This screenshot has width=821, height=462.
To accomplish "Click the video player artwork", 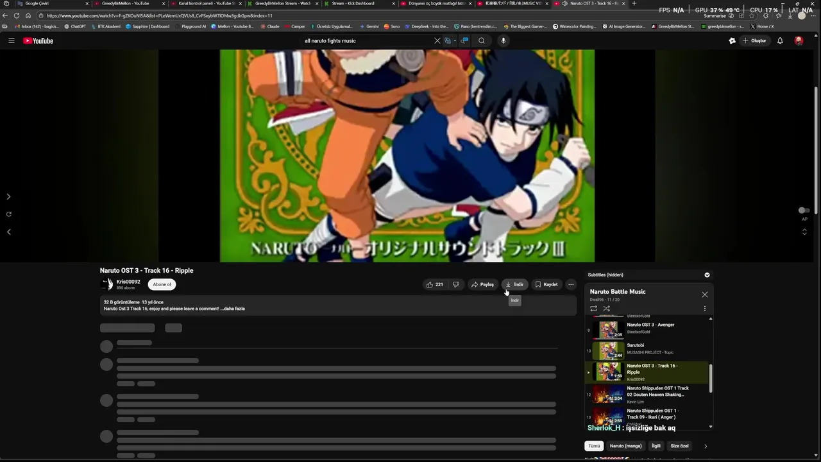I will pos(407,156).
